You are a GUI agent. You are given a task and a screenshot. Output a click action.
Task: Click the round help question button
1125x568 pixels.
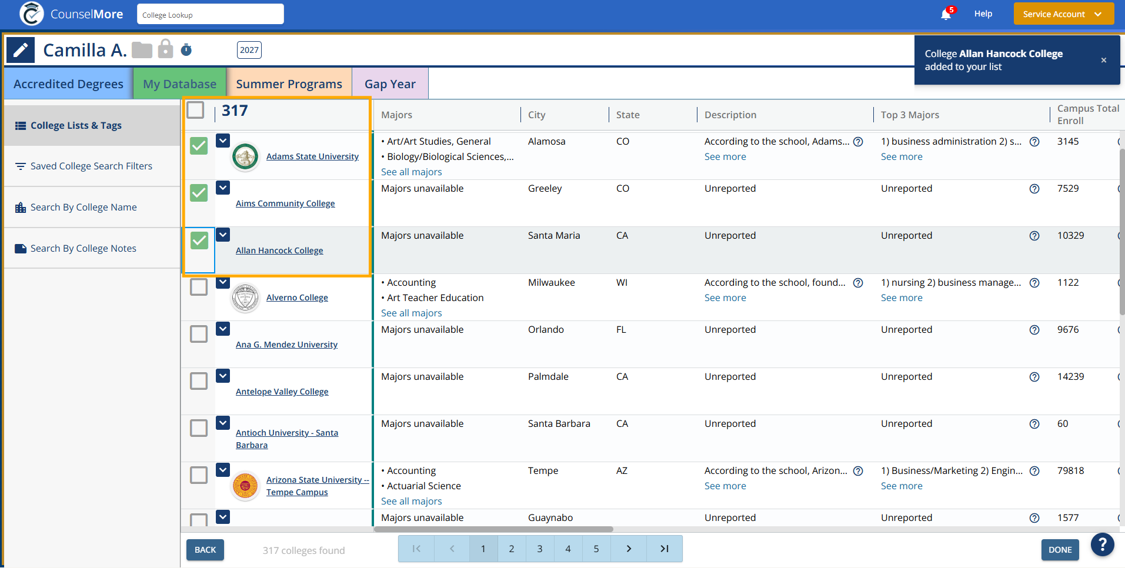click(1103, 544)
